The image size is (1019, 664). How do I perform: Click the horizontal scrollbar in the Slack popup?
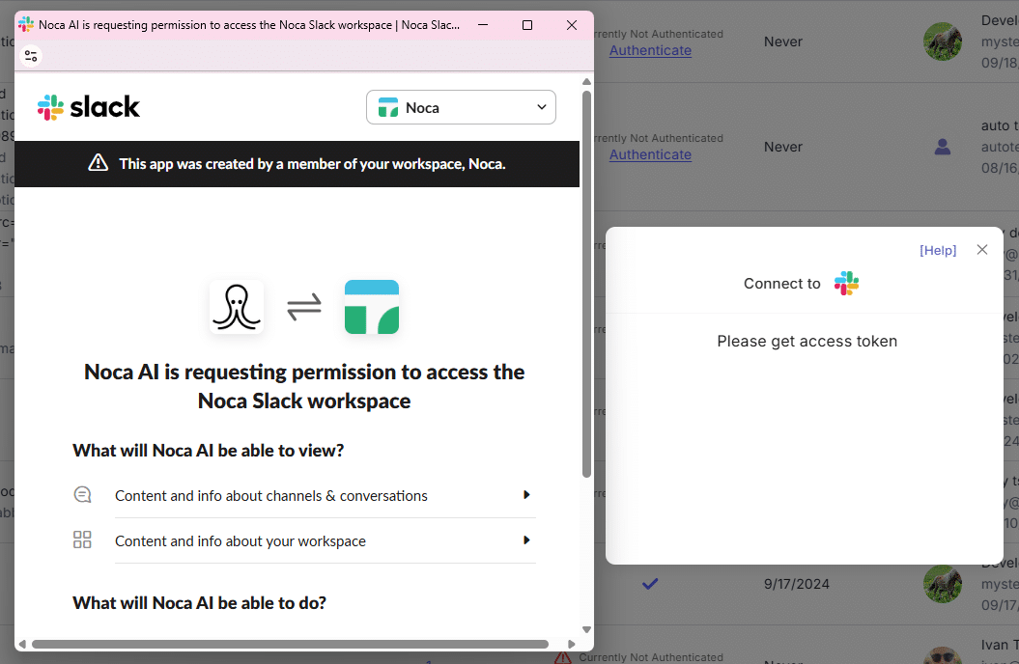[x=290, y=644]
